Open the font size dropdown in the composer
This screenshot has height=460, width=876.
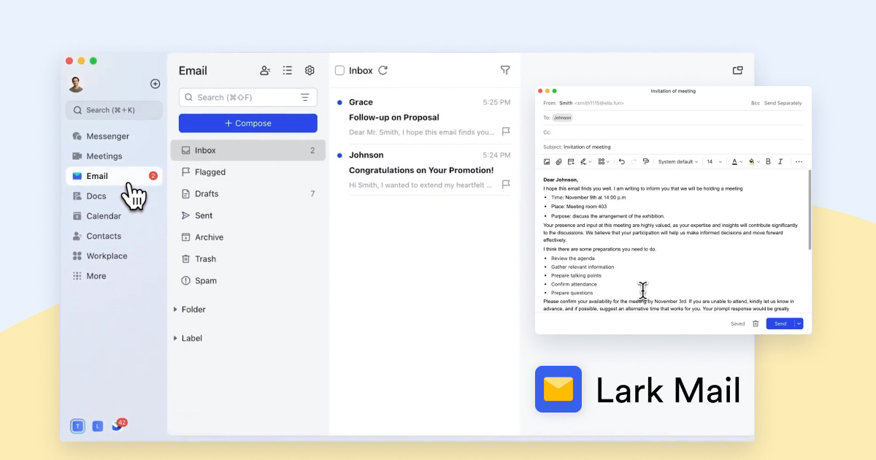coord(714,161)
